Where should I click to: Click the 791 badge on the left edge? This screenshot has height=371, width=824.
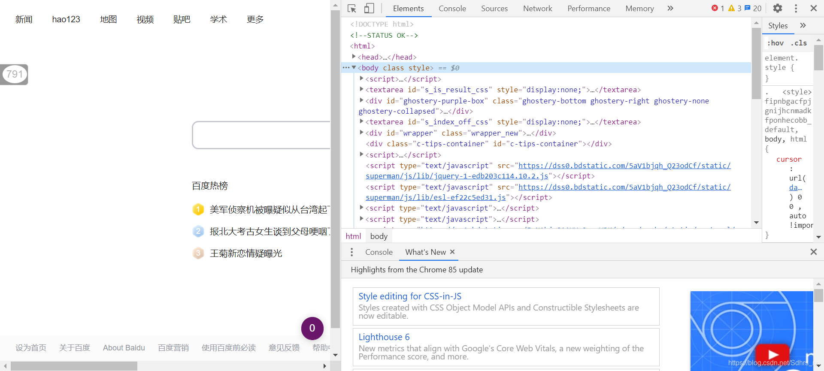[14, 74]
